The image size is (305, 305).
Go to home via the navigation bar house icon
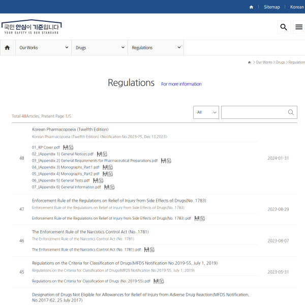coord(8,48)
